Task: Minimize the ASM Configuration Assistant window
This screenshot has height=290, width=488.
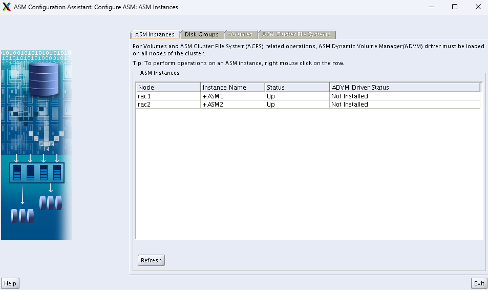Action: pyautogui.click(x=431, y=7)
